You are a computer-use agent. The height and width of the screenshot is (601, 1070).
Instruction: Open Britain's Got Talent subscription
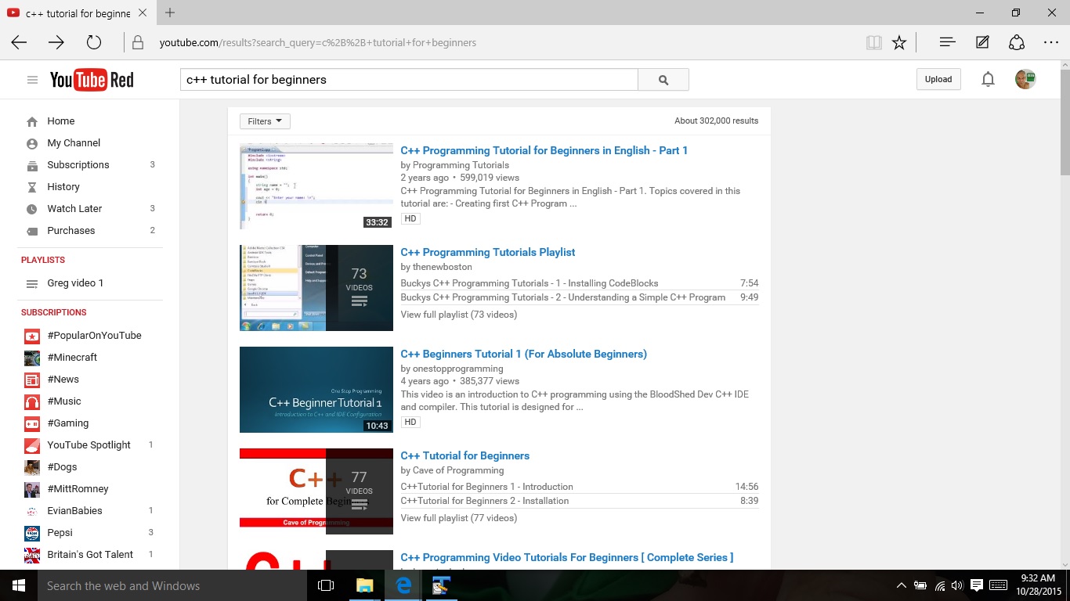(x=90, y=555)
